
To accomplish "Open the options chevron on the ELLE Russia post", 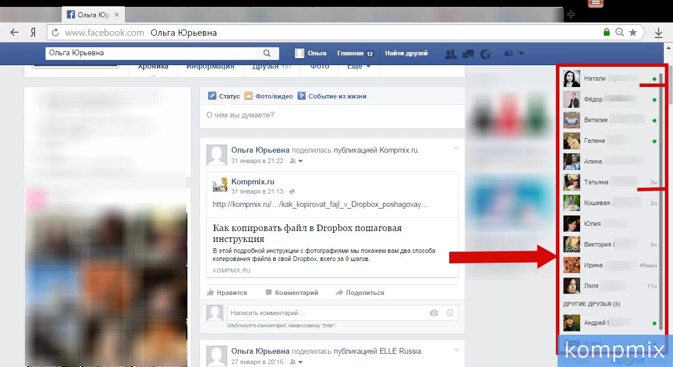I will point(456,349).
